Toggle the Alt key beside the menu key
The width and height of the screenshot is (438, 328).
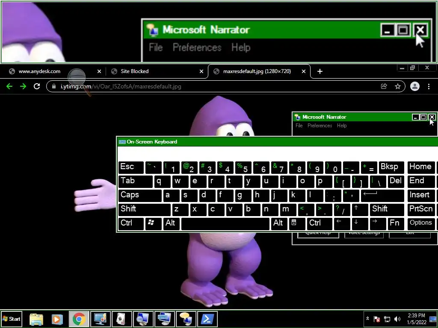point(279,224)
